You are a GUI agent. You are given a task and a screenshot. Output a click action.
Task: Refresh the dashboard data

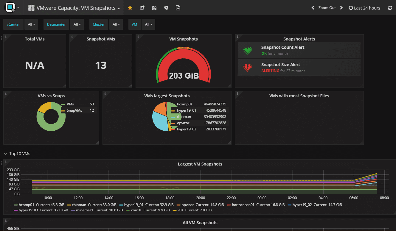390,8
